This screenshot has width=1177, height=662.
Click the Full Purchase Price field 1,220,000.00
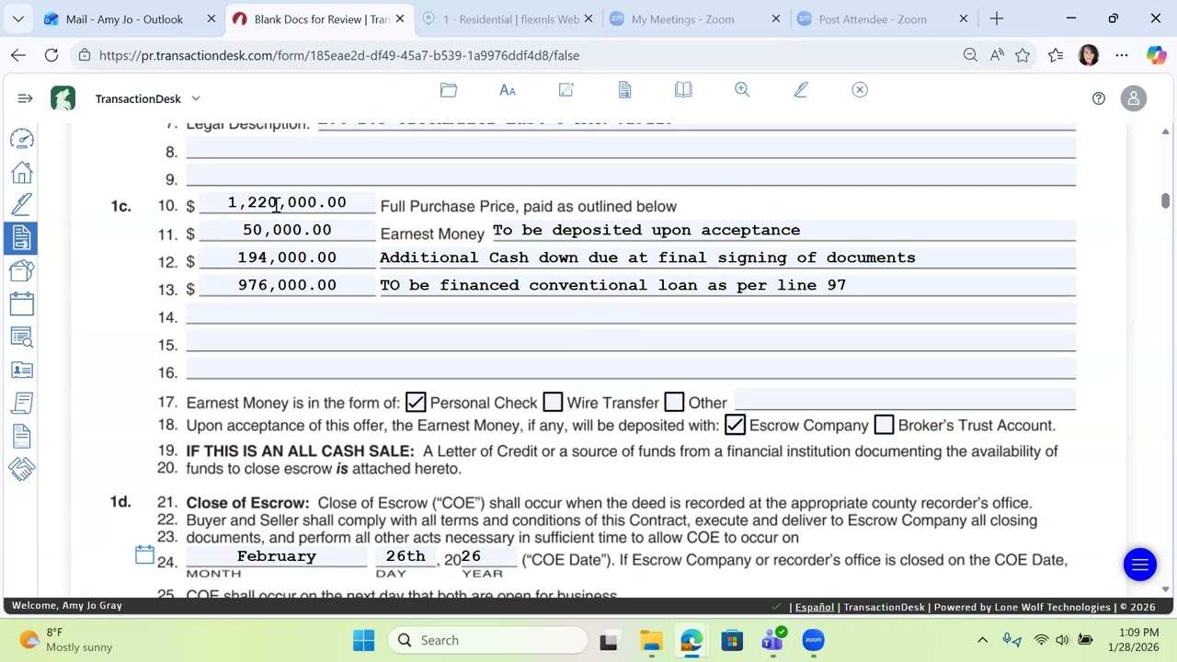coord(287,202)
